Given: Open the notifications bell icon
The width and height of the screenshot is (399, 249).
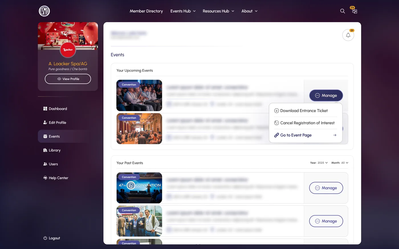Looking at the screenshot, I should tap(348, 35).
